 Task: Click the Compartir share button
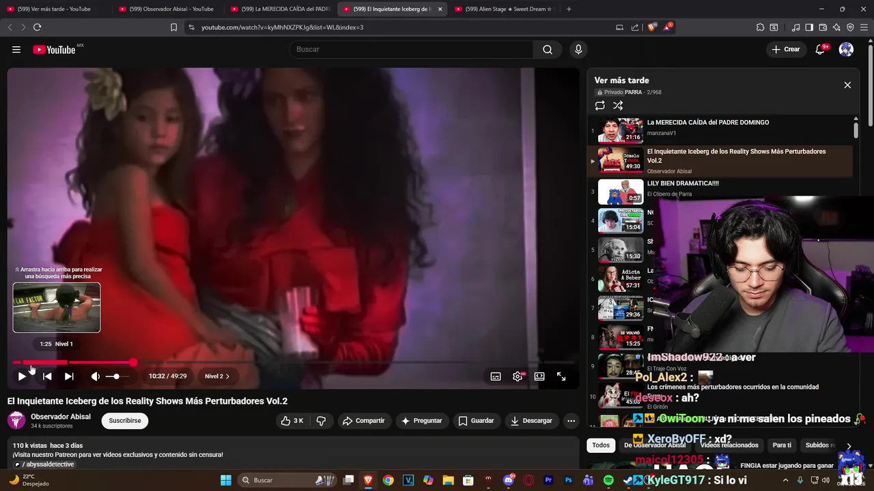coord(364,421)
